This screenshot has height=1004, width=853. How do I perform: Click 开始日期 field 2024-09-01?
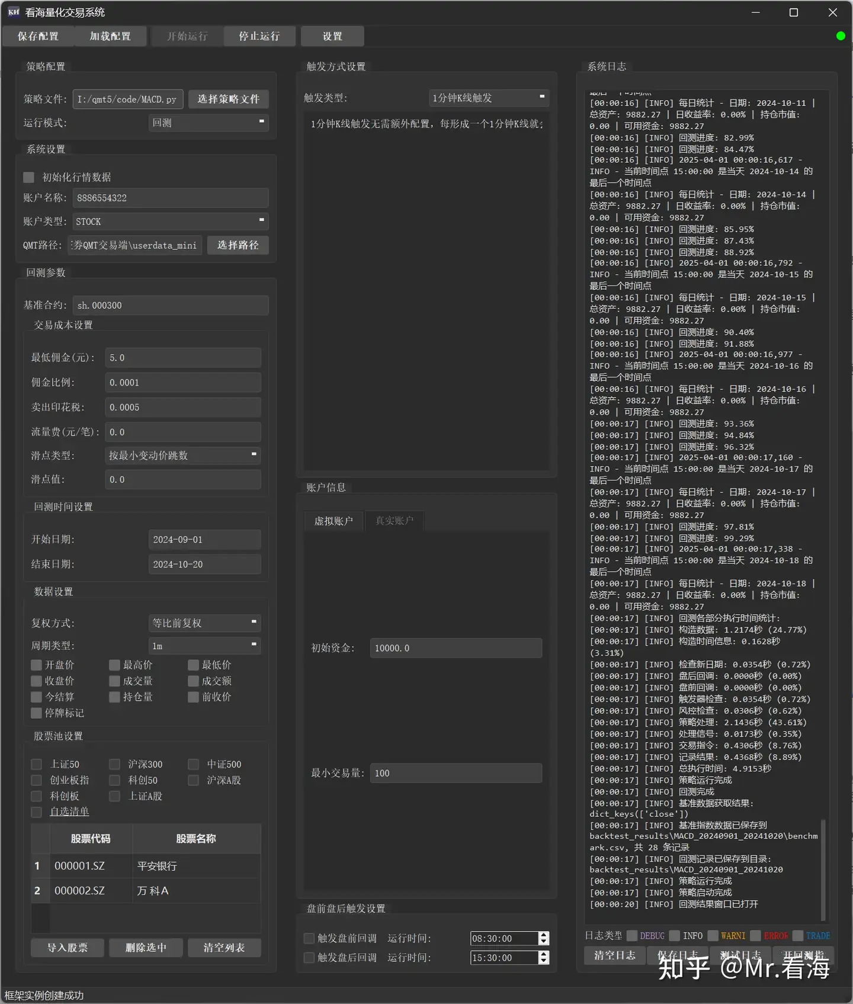205,540
